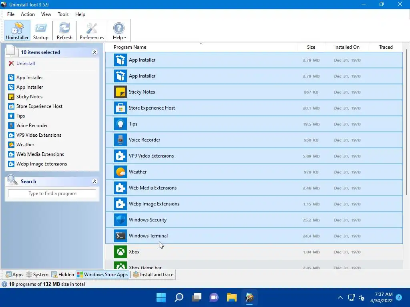Select the Windows Terminal program name

(x=148, y=236)
